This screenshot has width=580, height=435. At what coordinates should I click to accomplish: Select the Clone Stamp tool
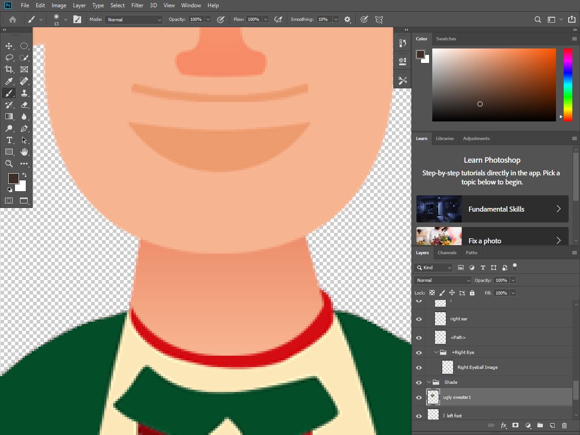click(24, 93)
